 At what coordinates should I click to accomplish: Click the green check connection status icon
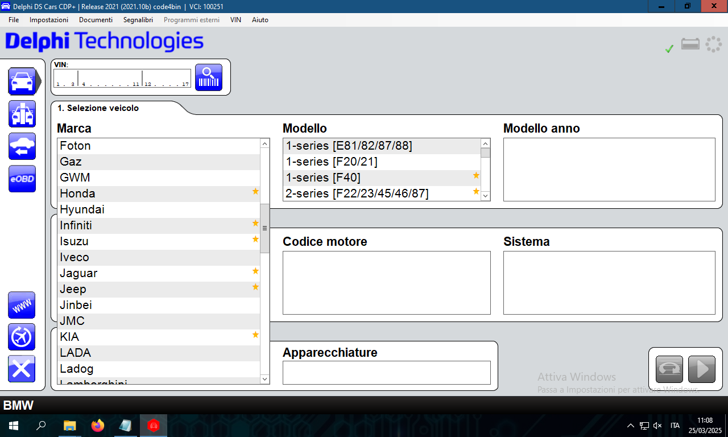(x=669, y=49)
